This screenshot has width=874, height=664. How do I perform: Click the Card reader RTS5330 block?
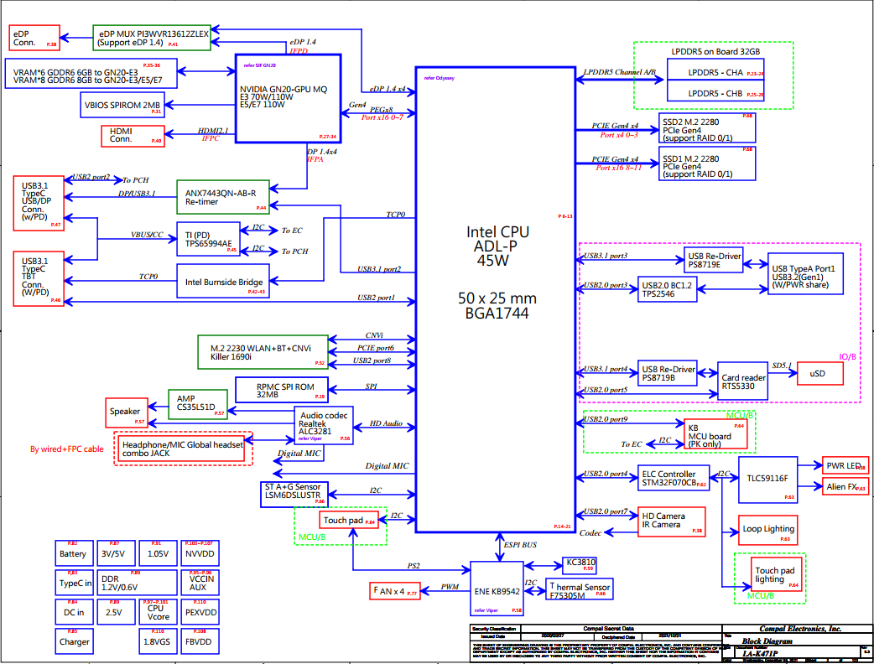(x=742, y=381)
